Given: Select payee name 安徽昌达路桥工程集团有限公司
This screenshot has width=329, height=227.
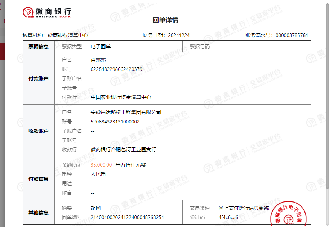Looking at the screenshot, I should (126, 112).
